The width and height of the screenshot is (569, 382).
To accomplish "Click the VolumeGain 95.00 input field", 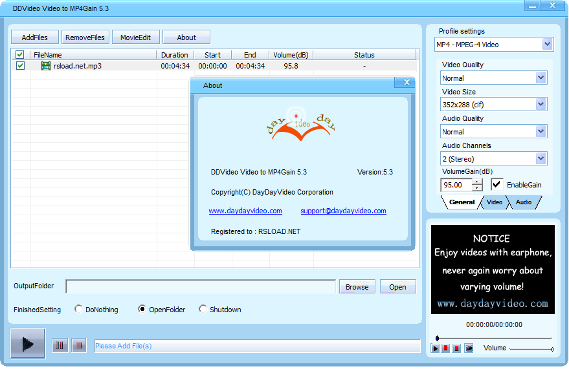I will pyautogui.click(x=456, y=185).
